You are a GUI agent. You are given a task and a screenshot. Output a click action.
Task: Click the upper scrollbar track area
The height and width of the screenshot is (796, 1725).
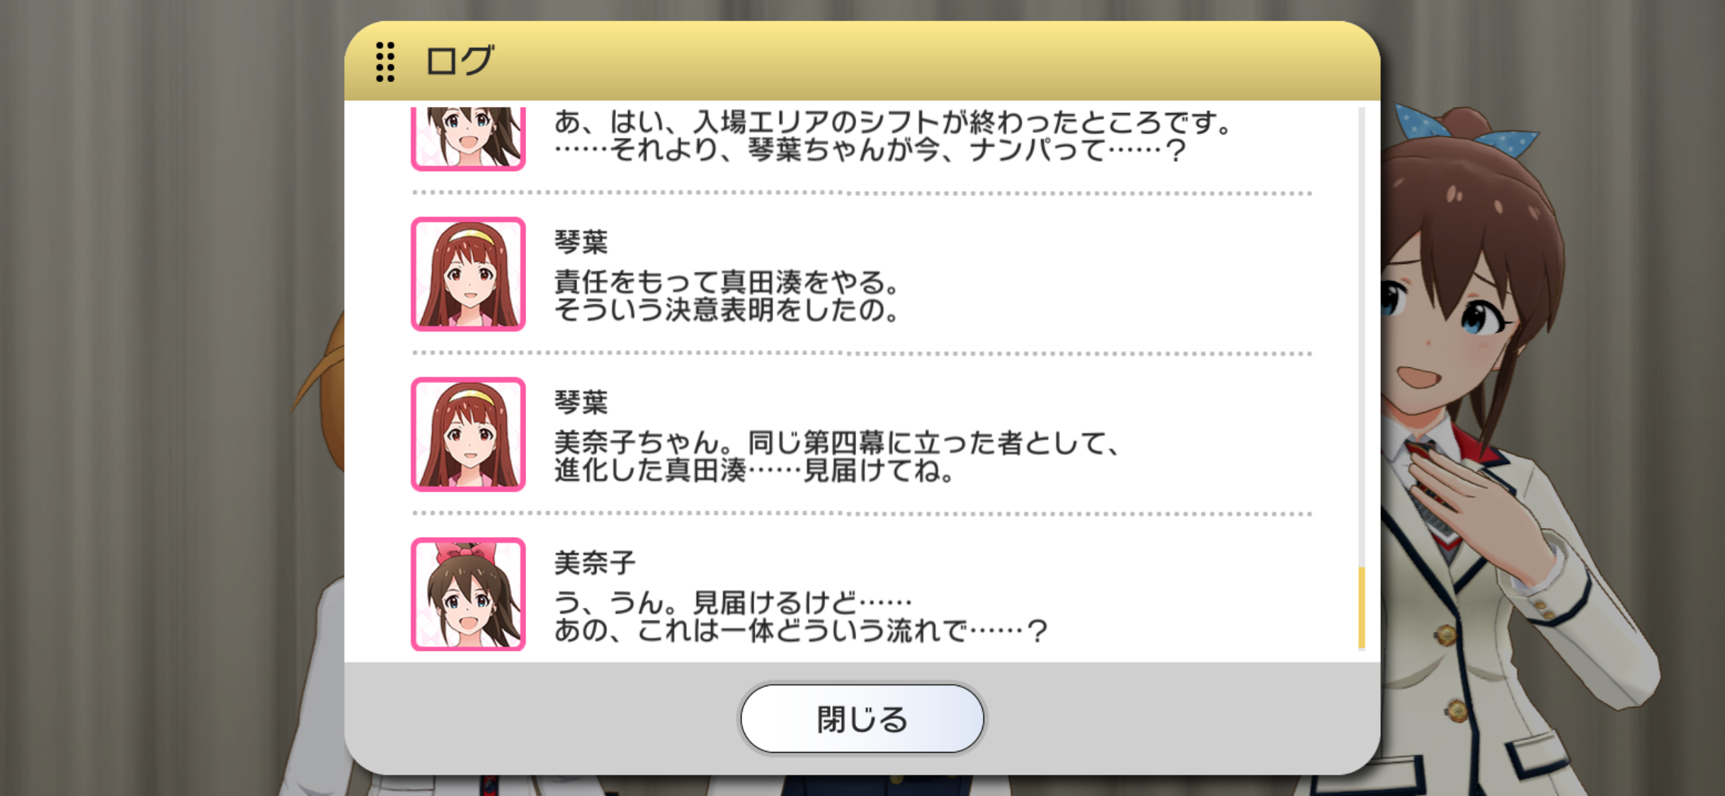click(1361, 337)
